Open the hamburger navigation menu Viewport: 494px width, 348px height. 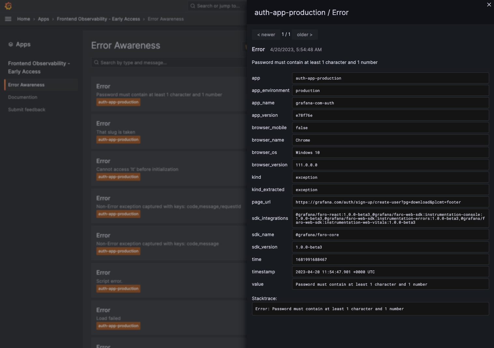point(8,19)
